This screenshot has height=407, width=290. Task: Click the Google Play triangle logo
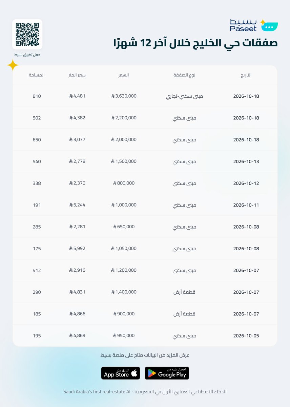tap(152, 374)
